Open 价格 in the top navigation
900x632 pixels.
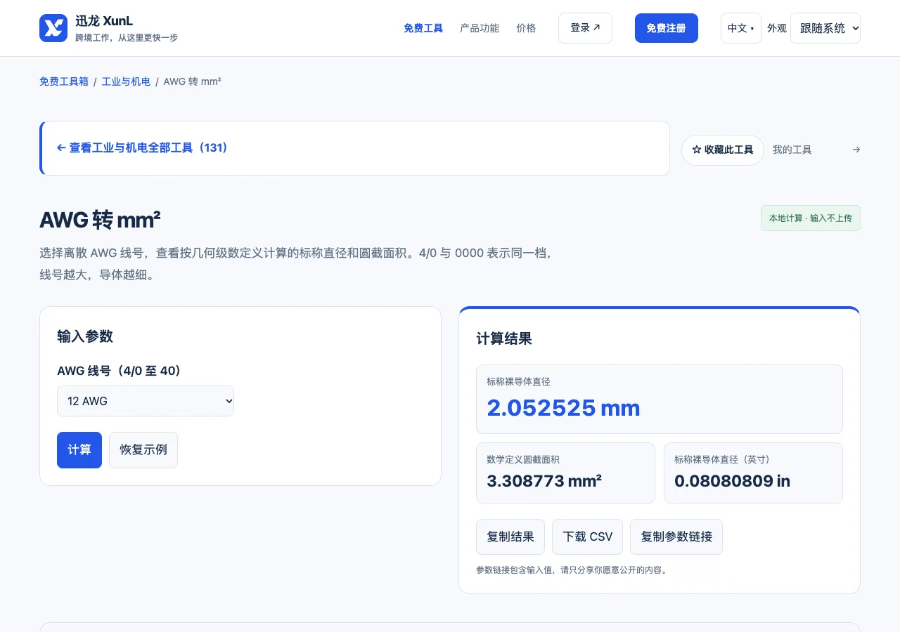(x=526, y=28)
